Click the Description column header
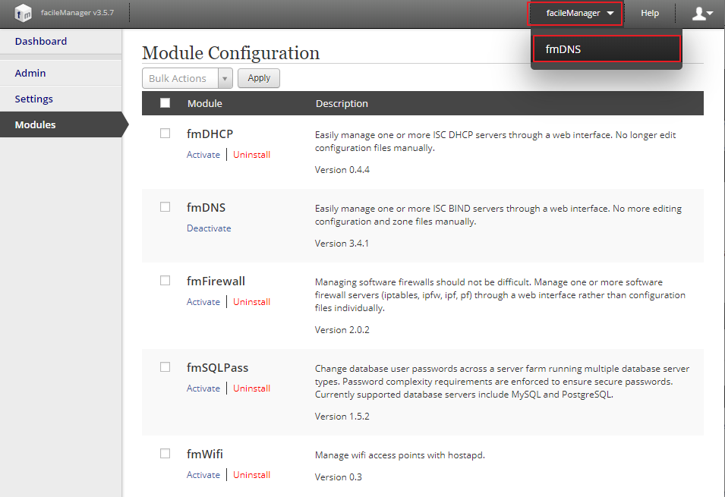725x497 pixels. 342,103
